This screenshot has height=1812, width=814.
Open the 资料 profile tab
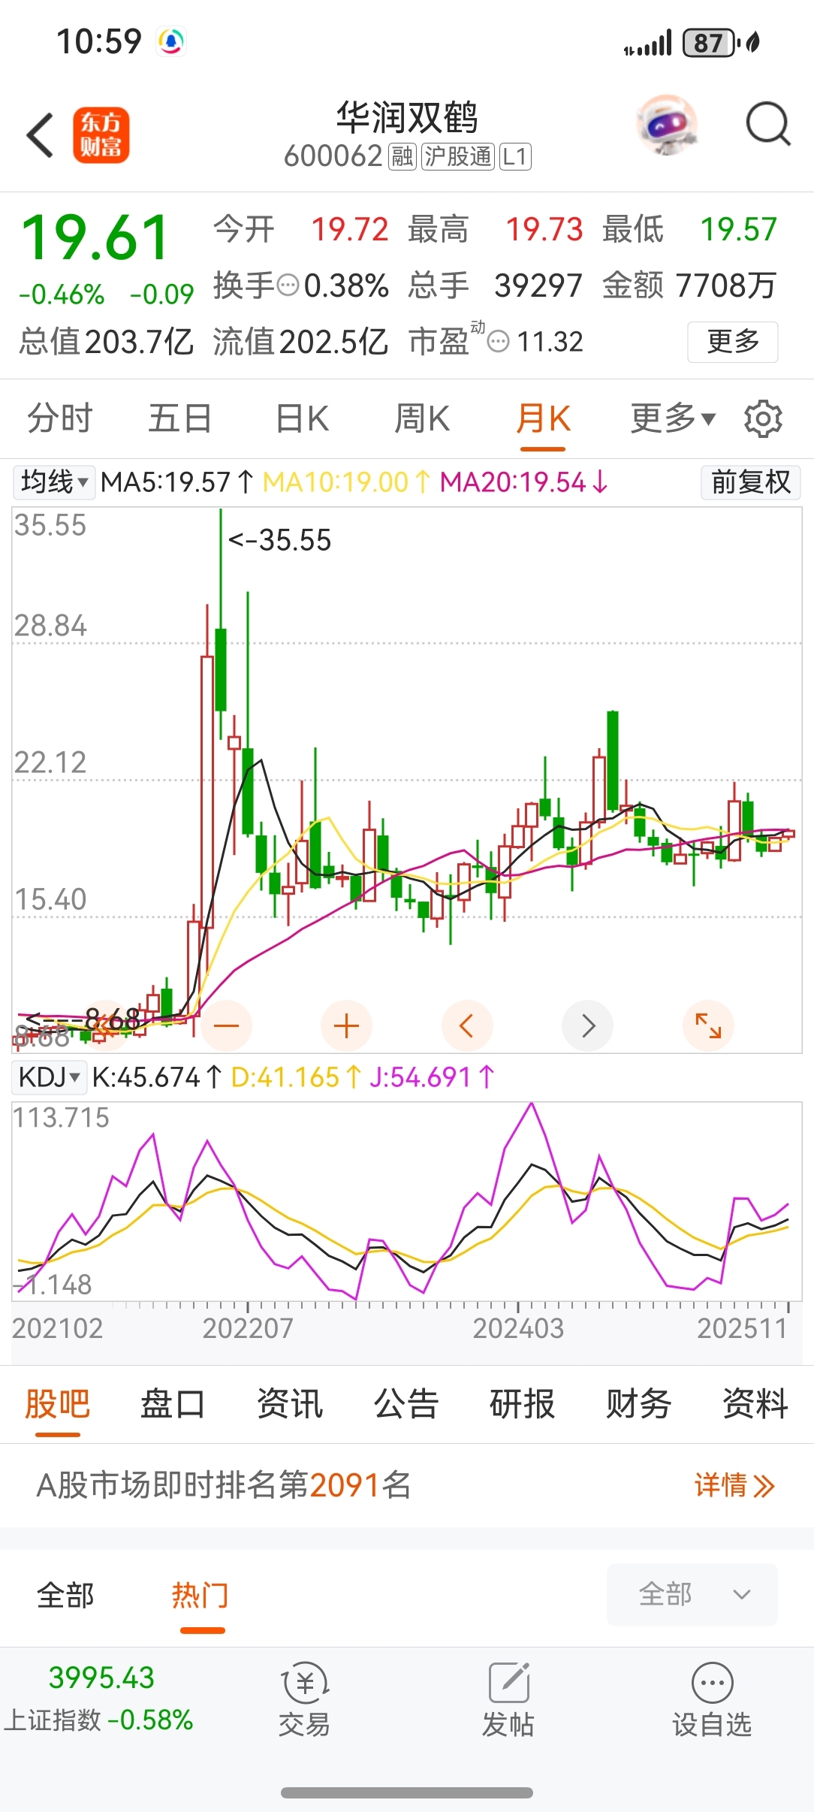[755, 1403]
